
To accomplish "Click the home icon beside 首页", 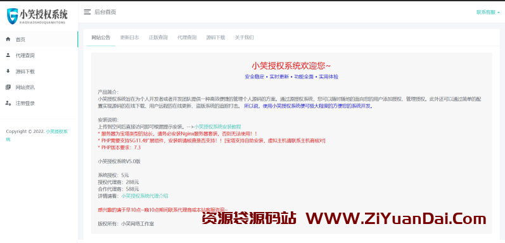I will click(x=8, y=39).
